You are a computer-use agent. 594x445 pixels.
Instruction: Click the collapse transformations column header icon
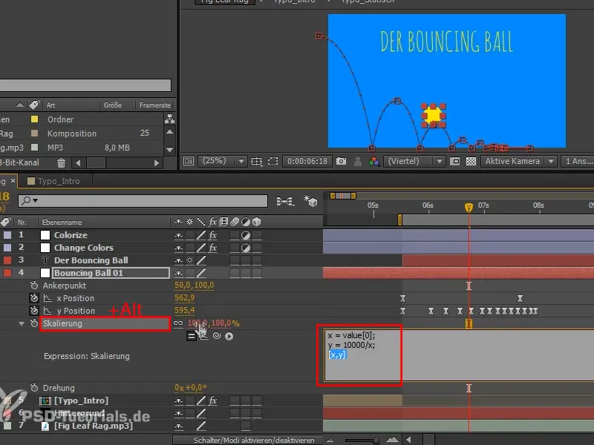point(189,222)
